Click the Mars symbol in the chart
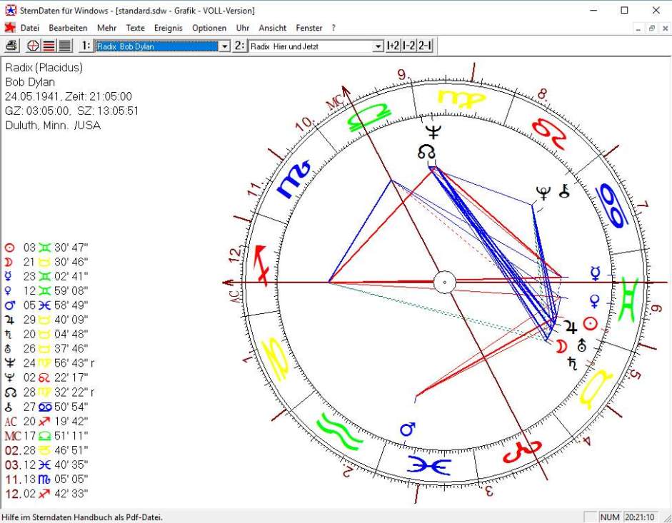The height and width of the screenshot is (523, 672). point(408,430)
